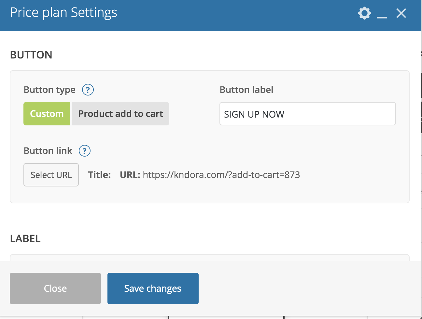Click the Button link field label
Viewport: 422px width, 319px height.
pyautogui.click(x=48, y=151)
